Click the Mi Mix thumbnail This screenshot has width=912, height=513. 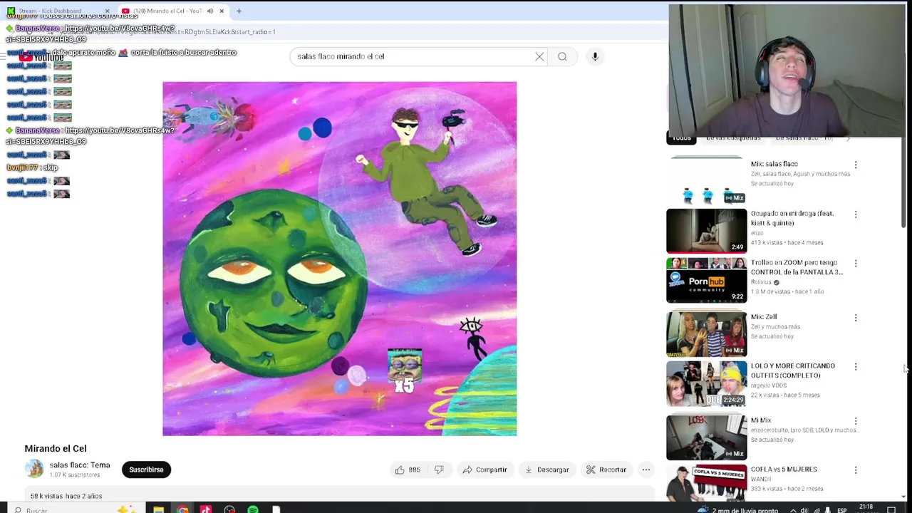coord(707,437)
